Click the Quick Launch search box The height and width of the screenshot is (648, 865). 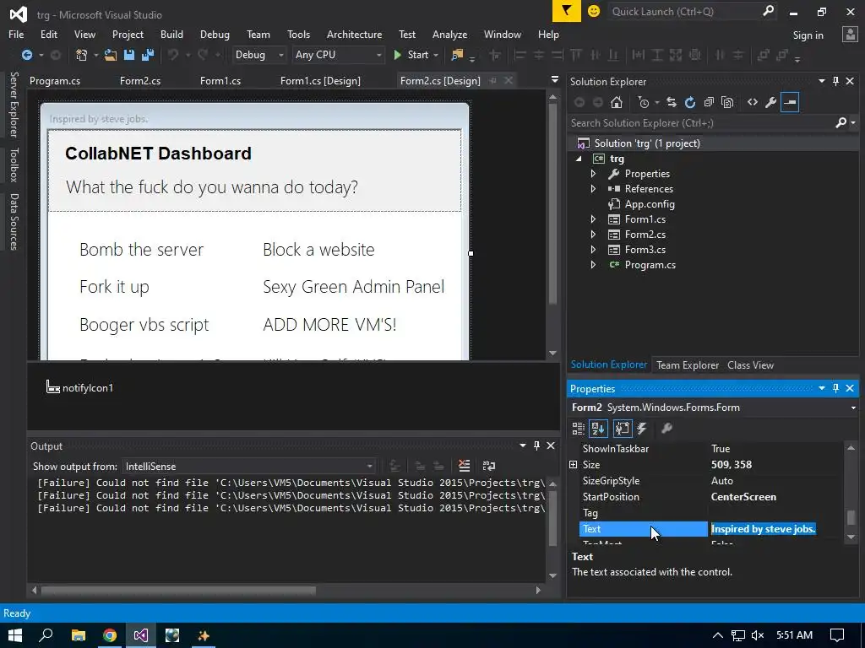[x=684, y=11]
